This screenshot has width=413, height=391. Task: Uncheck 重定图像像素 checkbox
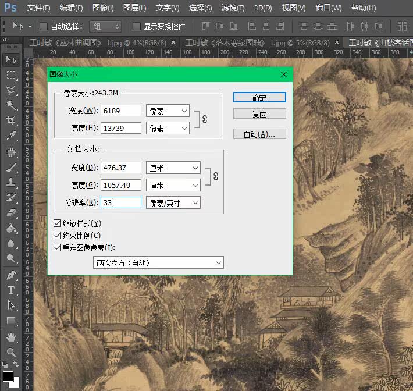[57, 248]
